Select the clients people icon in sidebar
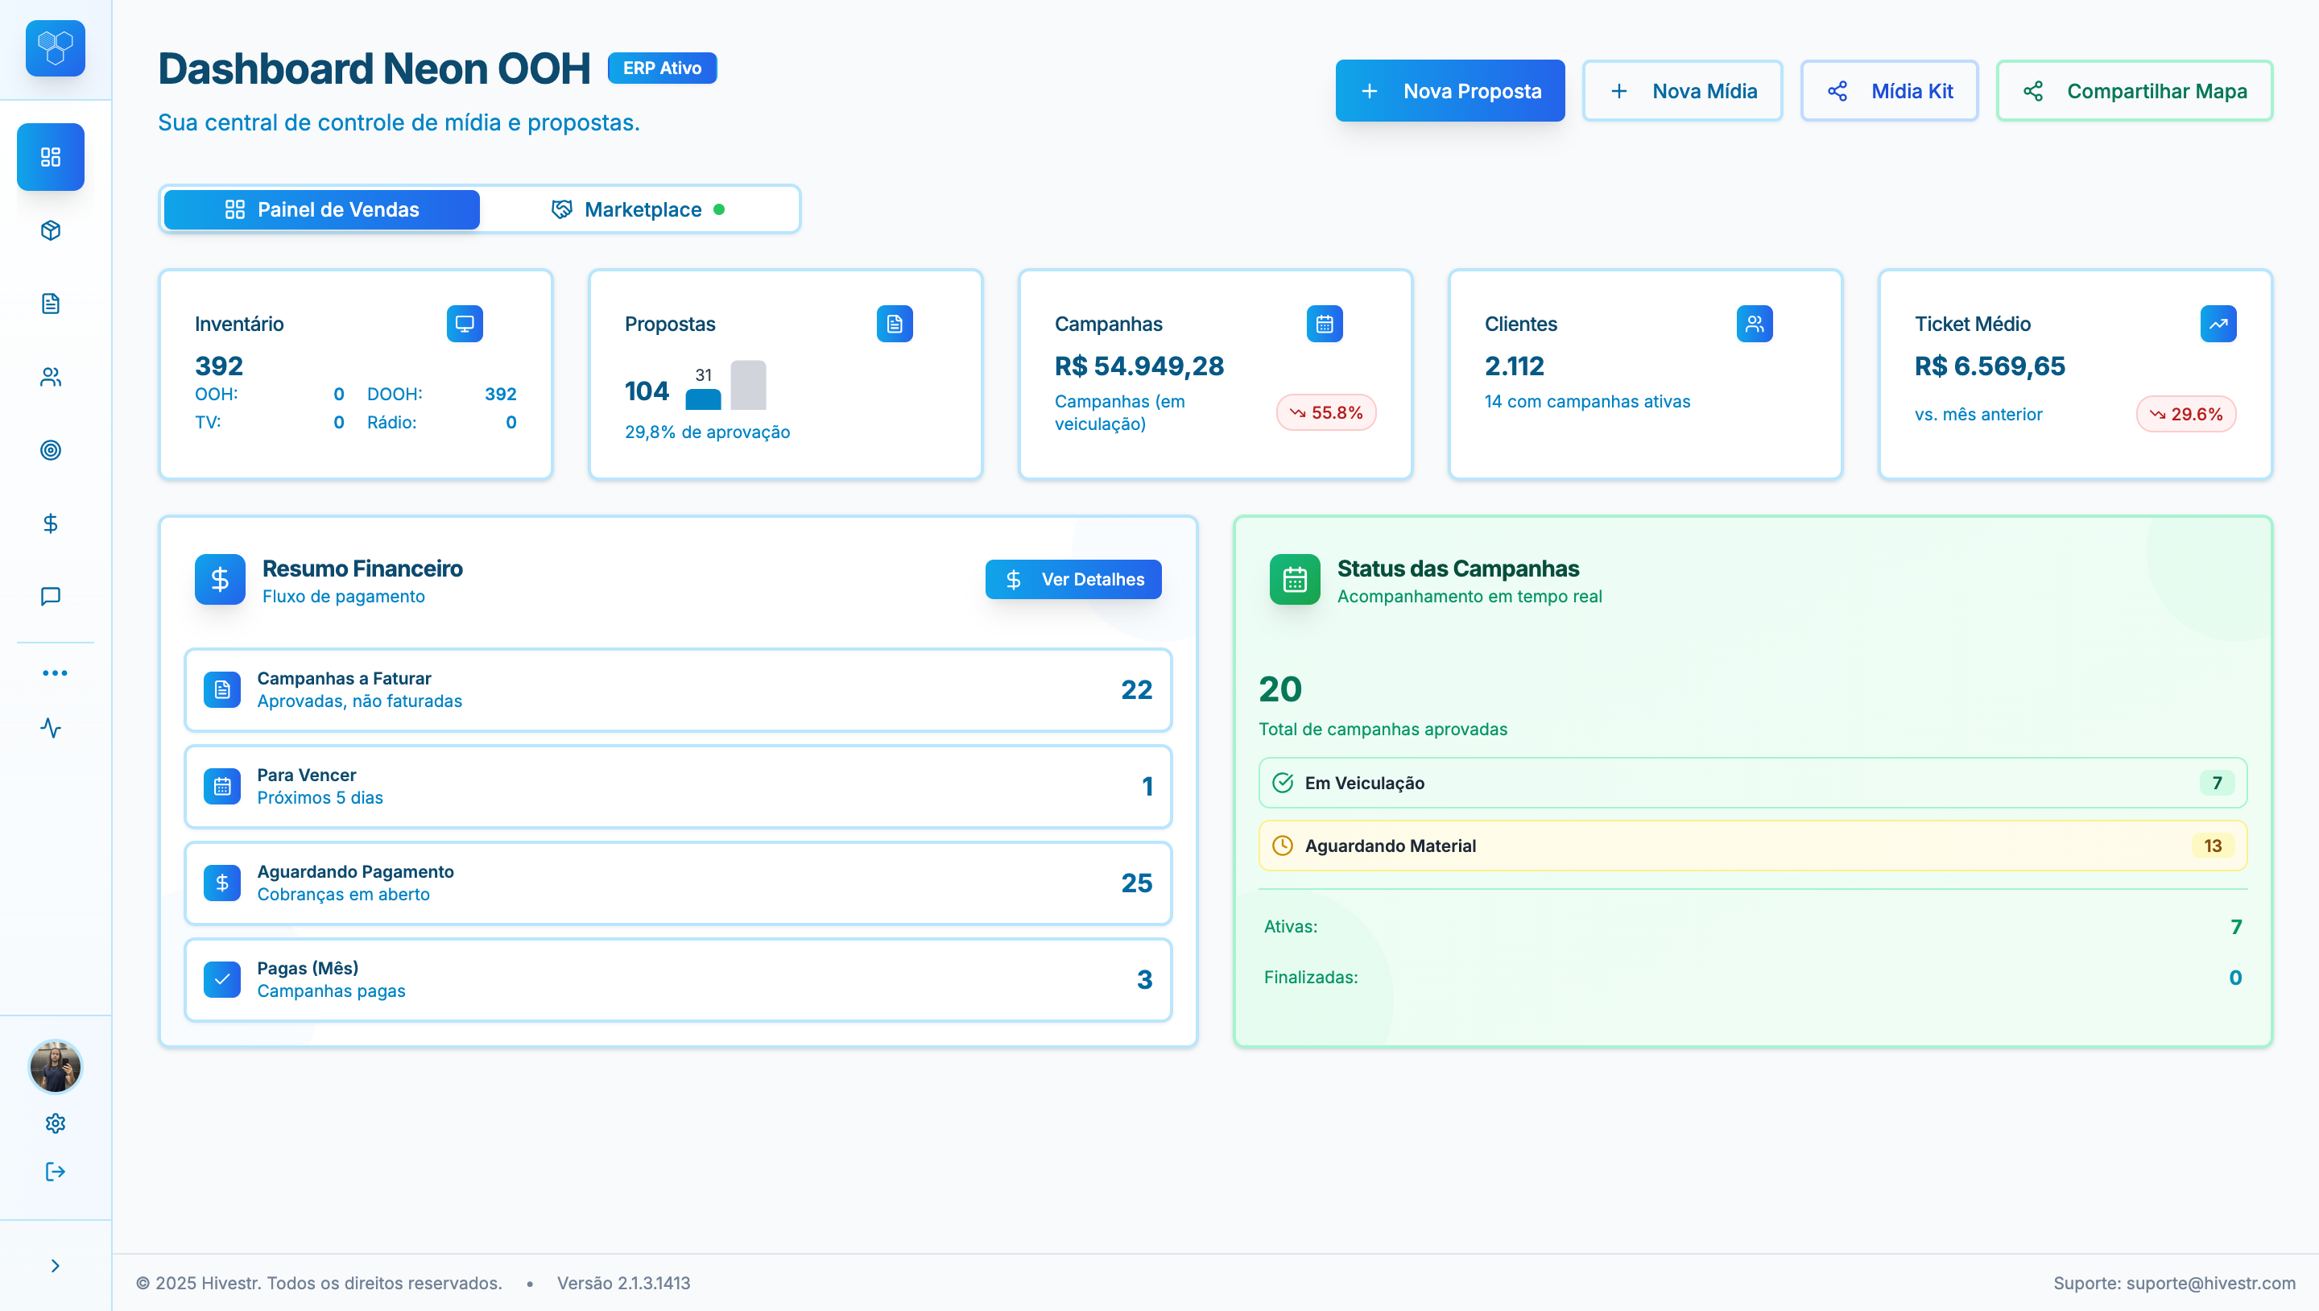Image resolution: width=2319 pixels, height=1311 pixels. [52, 377]
